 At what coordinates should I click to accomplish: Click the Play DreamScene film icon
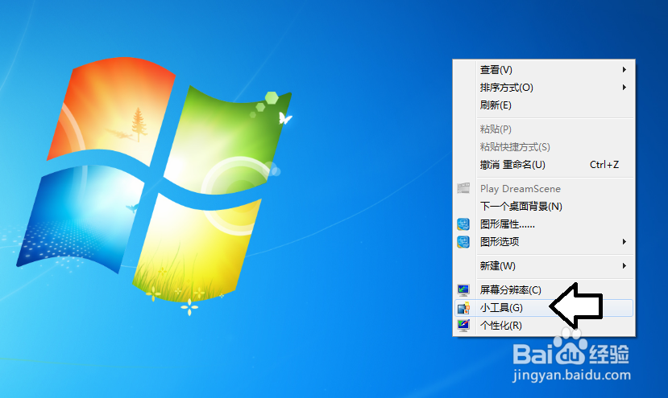point(463,188)
